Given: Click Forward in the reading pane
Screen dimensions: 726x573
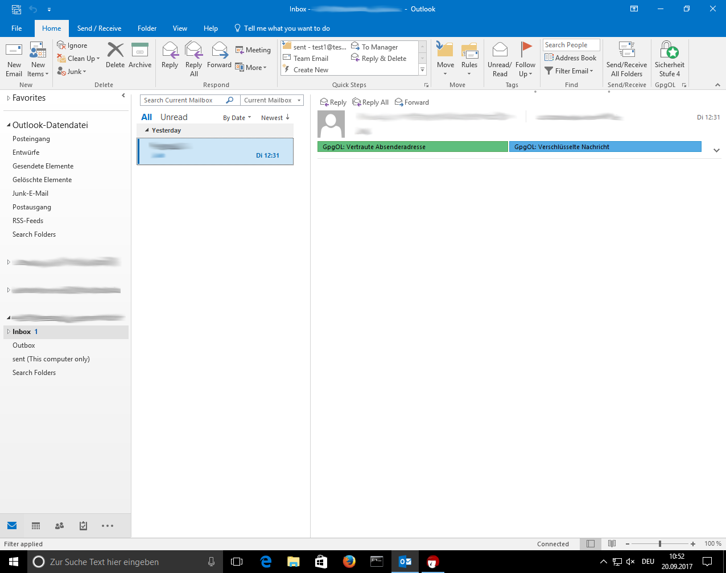Looking at the screenshot, I should click(412, 102).
